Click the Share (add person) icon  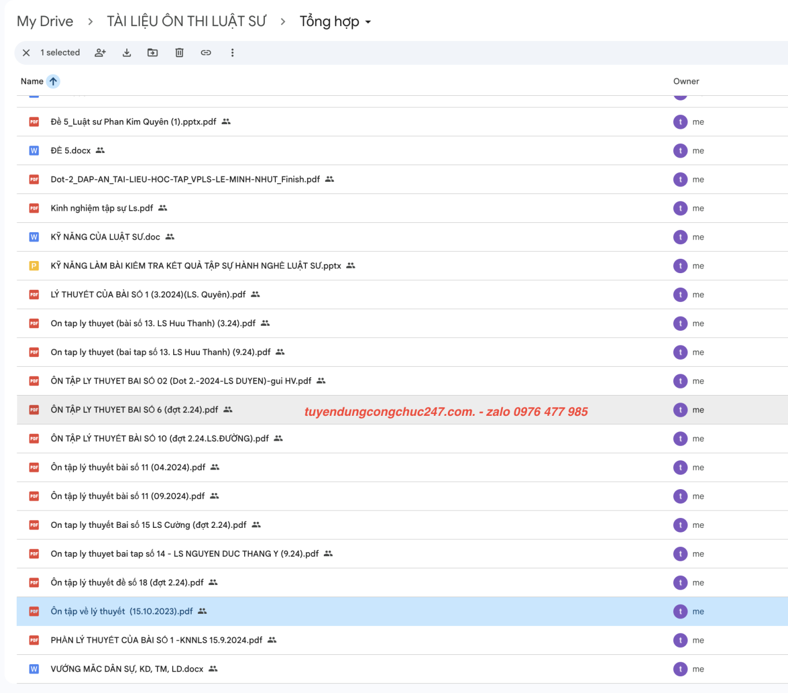click(x=100, y=53)
